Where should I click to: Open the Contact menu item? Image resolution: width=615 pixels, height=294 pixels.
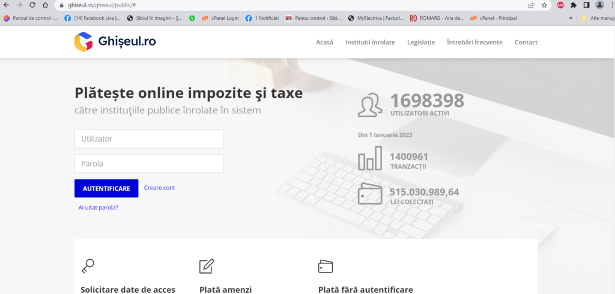[526, 43]
